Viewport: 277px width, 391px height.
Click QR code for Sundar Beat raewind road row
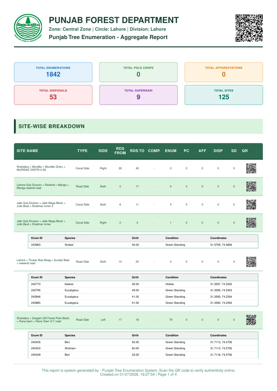[251, 262]
